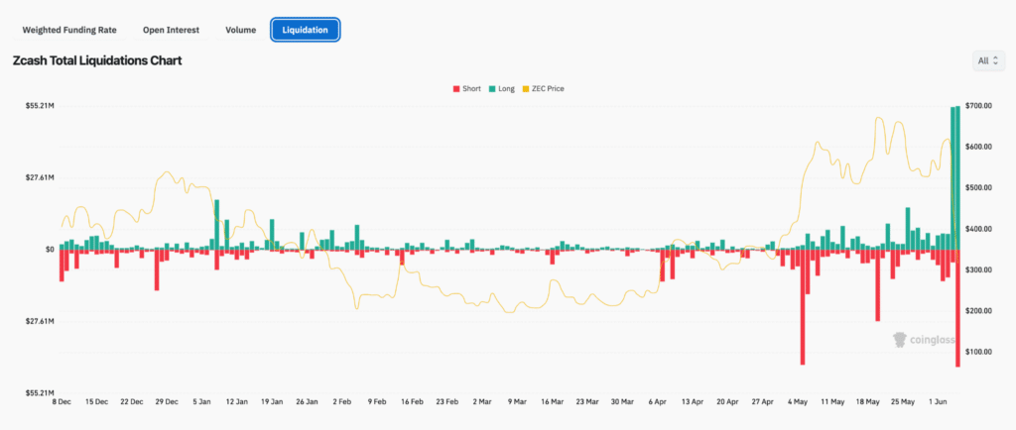The width and height of the screenshot is (1016, 430).
Task: Click the tall red short bar after 18 May
Action: pyautogui.click(x=877, y=285)
